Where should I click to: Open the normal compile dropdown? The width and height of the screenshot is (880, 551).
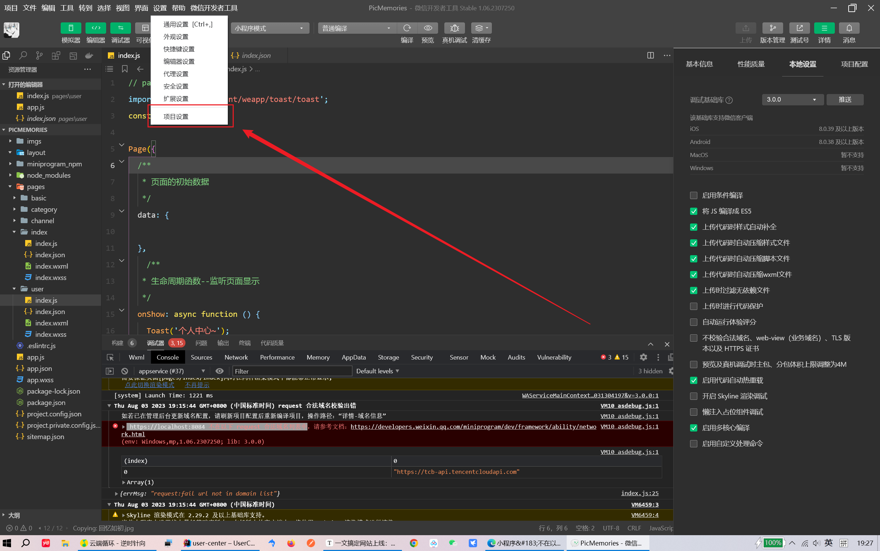coord(357,28)
